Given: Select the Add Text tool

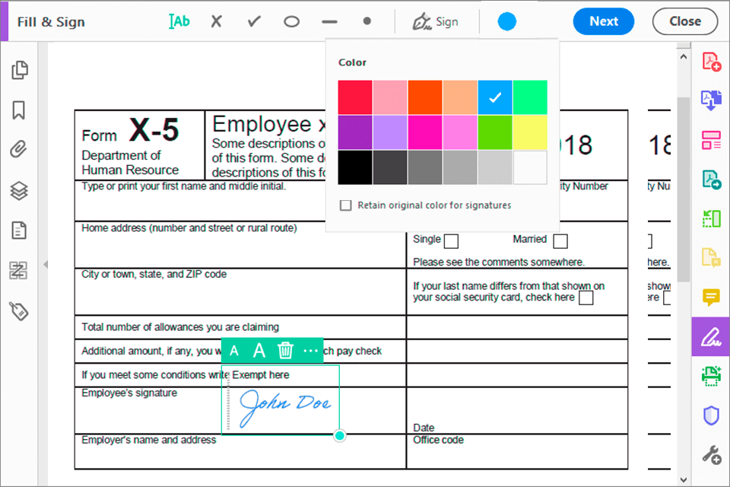Looking at the screenshot, I should 179,21.
